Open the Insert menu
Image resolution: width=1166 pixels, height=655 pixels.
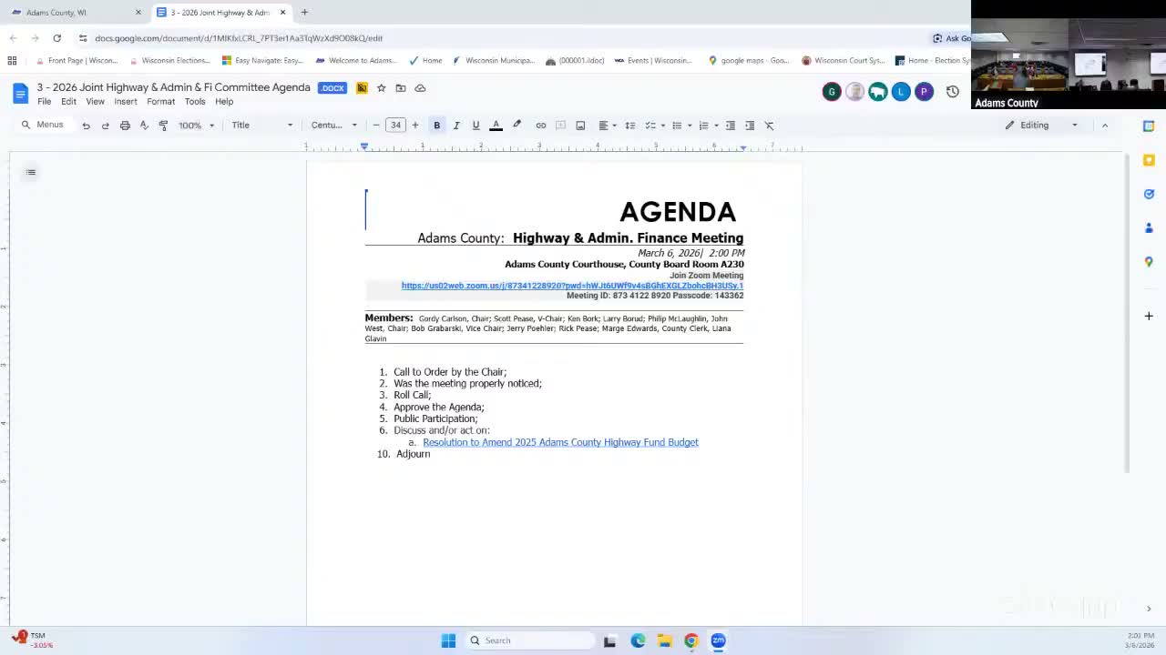(126, 102)
